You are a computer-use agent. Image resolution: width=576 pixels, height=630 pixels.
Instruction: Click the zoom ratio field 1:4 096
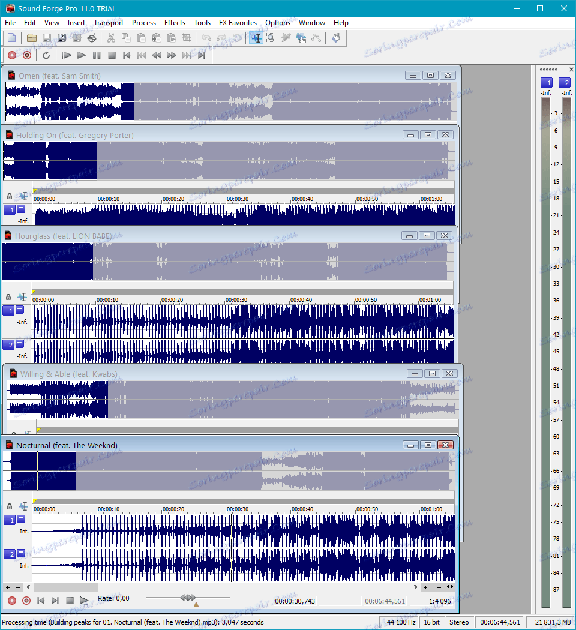tap(431, 601)
